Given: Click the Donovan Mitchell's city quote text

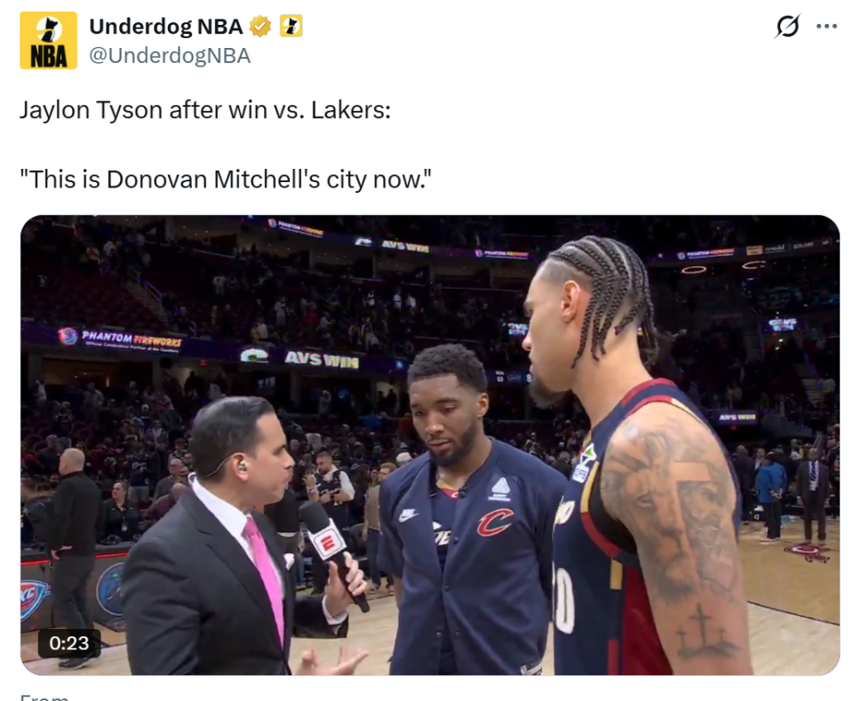Looking at the screenshot, I should (x=225, y=179).
